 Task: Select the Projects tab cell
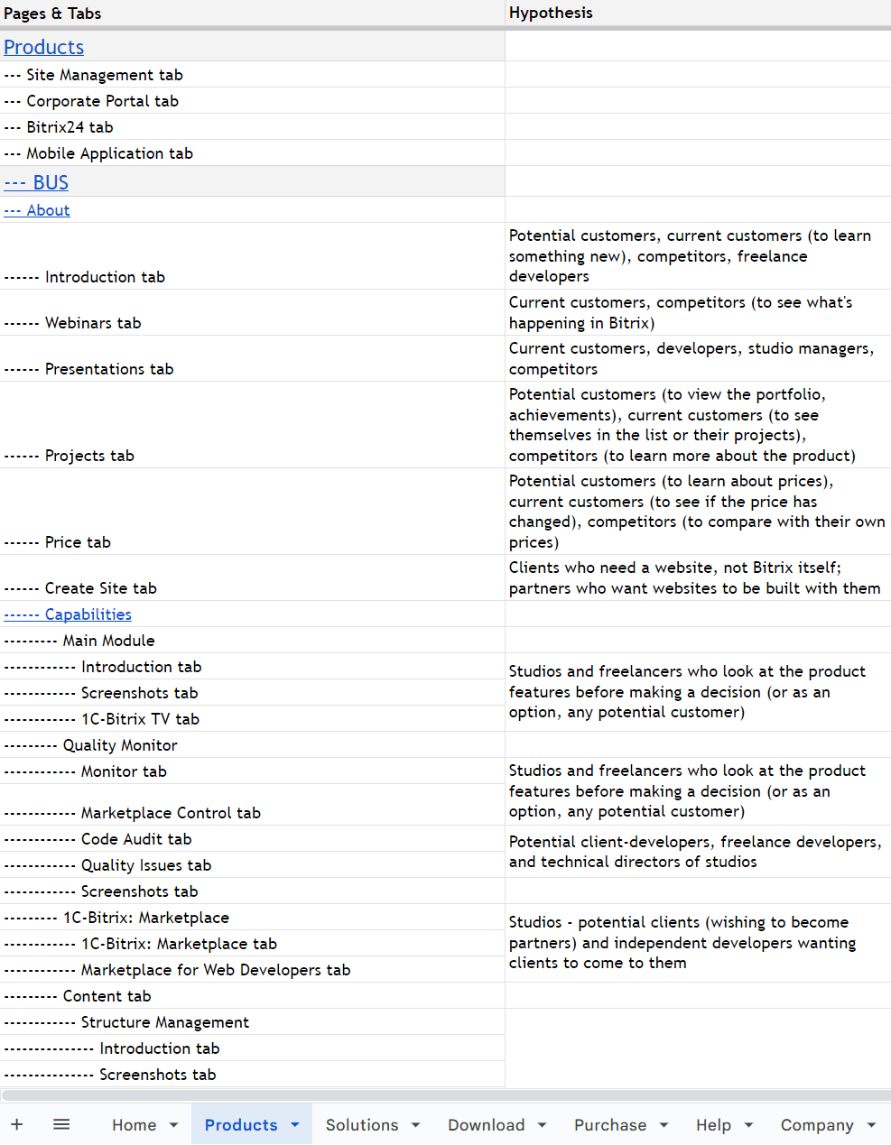click(252, 425)
